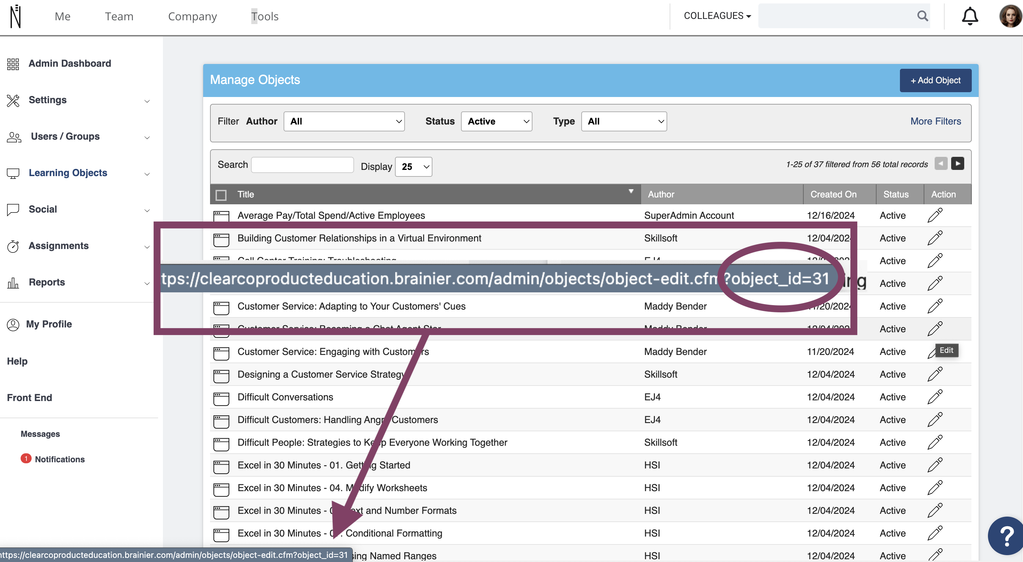Click the + Add Object button

pos(935,80)
